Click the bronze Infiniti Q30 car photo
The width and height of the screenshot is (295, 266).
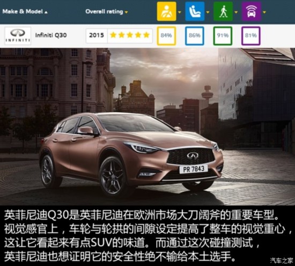[x=131, y=154]
